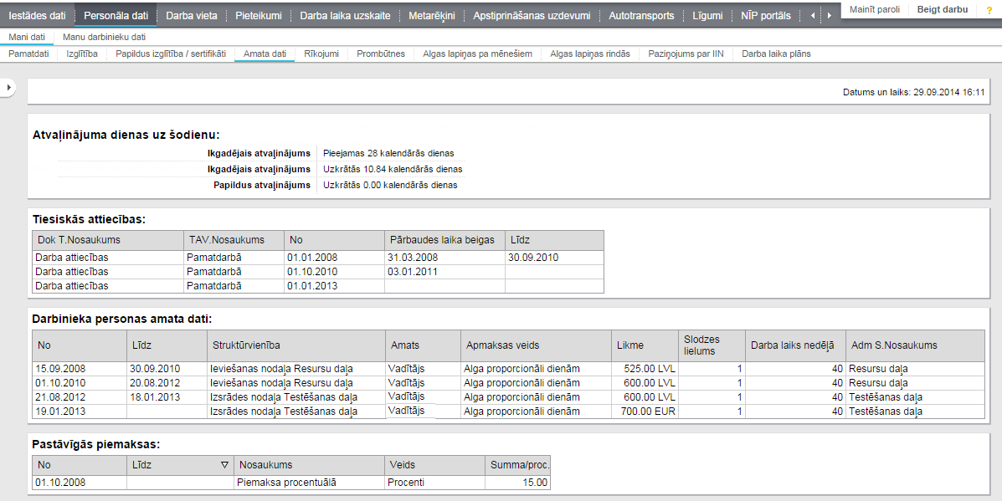Select the date cell 01.01.2008

coord(334,258)
